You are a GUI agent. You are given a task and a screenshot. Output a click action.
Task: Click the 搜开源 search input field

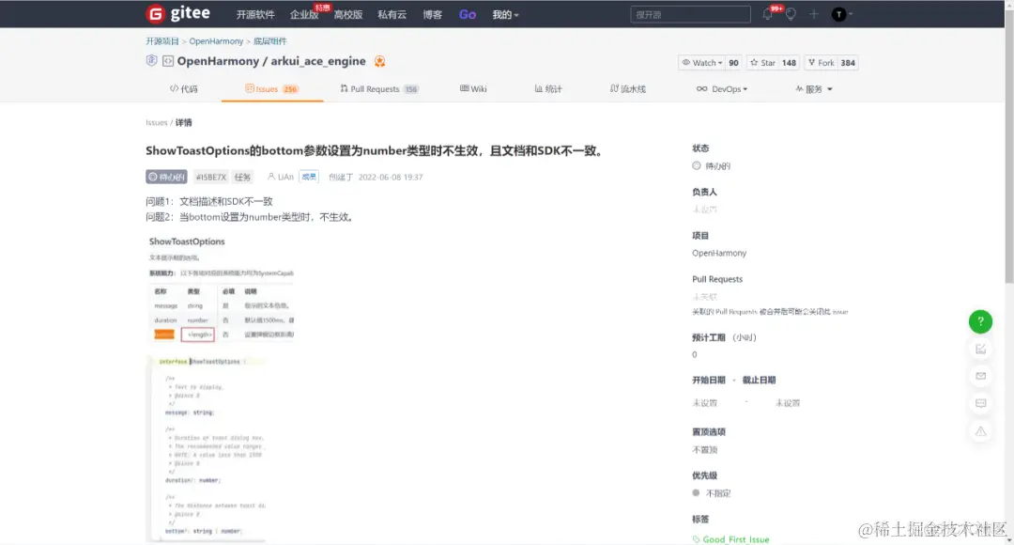tap(690, 13)
